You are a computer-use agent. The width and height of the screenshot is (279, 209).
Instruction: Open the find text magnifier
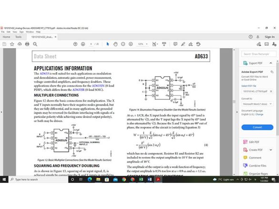[35, 44]
